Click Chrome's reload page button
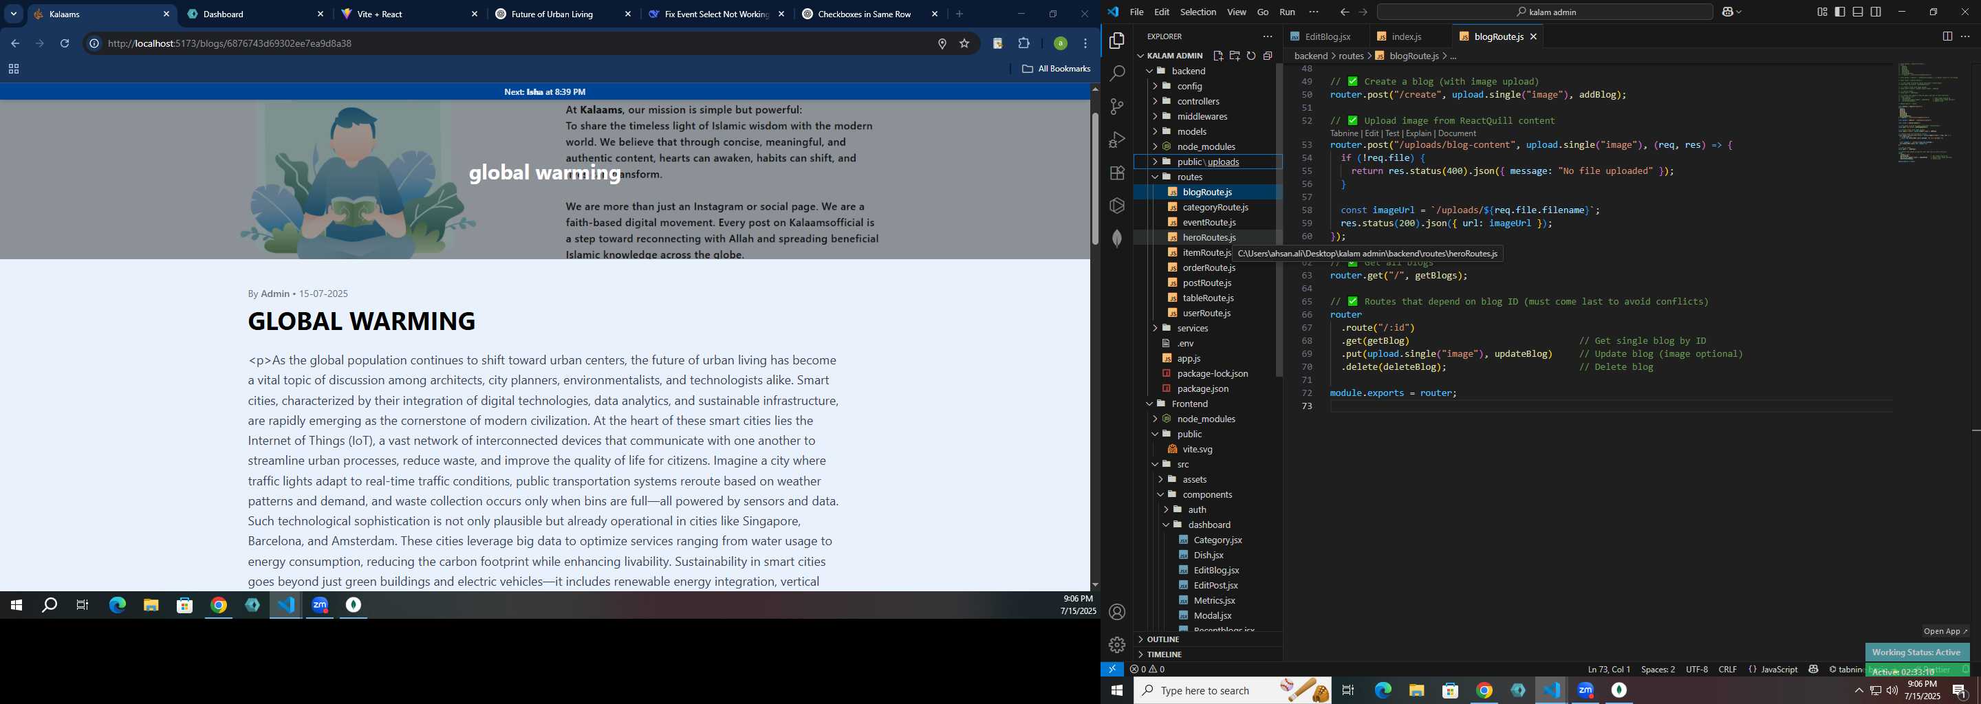This screenshot has height=704, width=1981. [65, 44]
